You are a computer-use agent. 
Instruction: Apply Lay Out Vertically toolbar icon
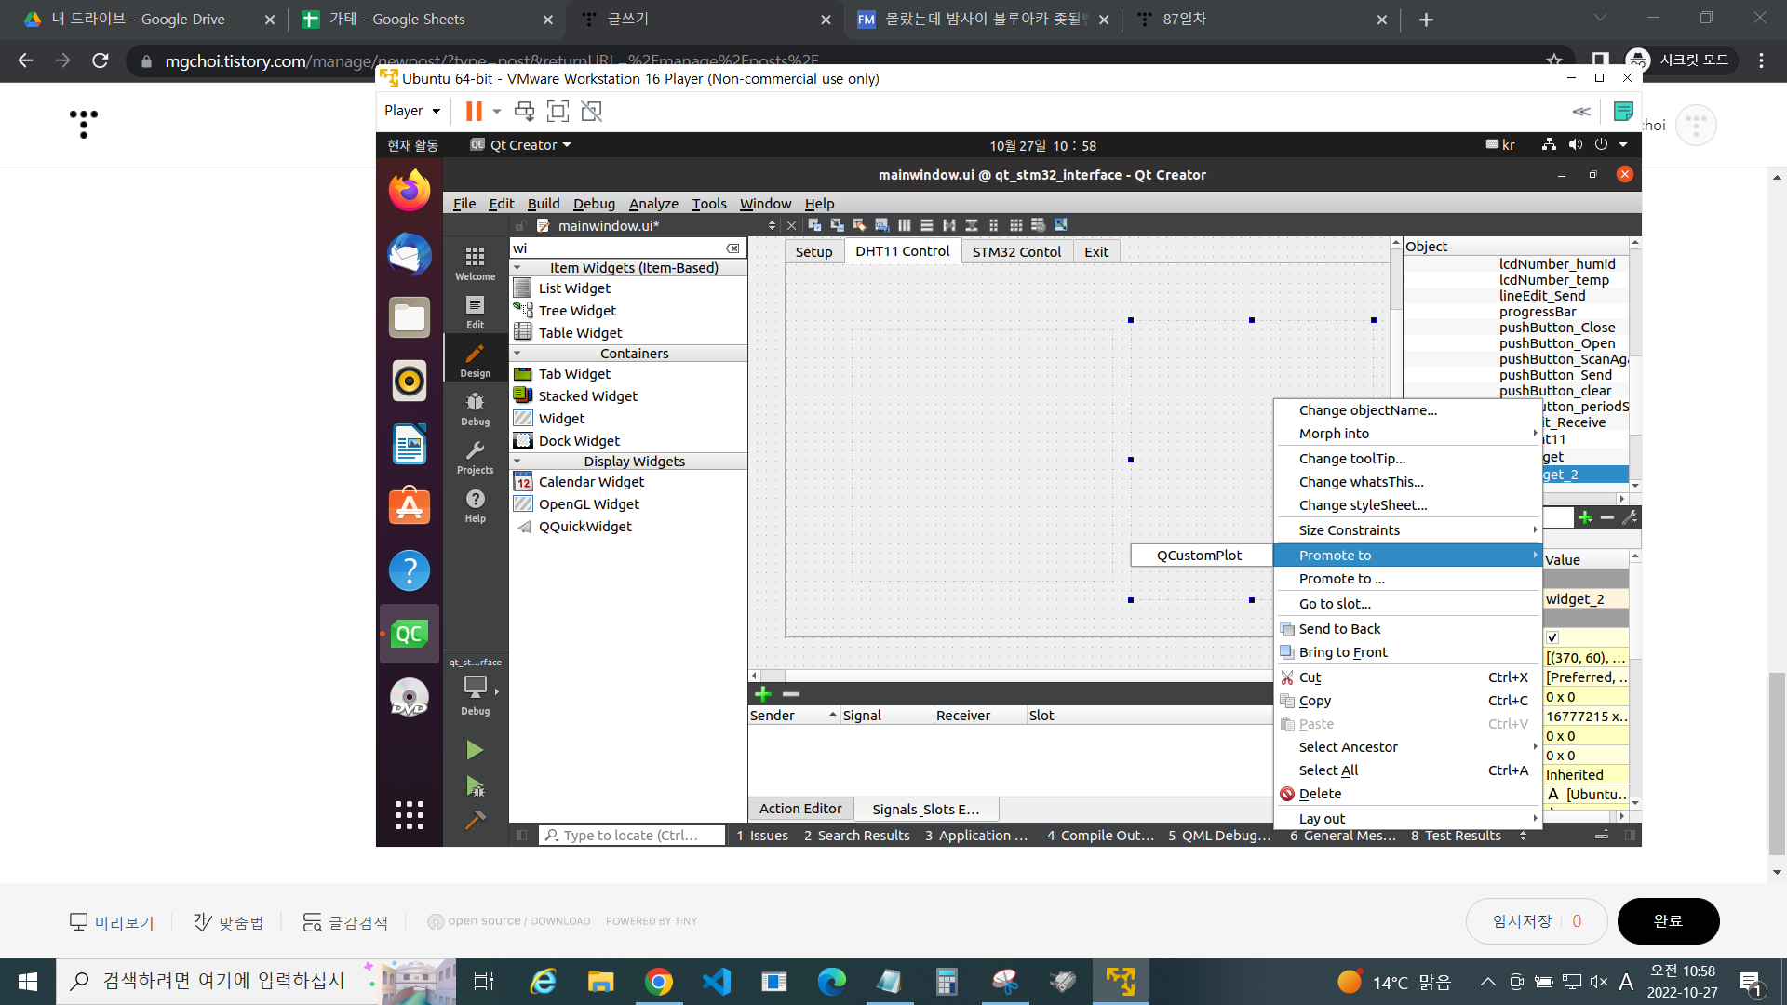[926, 225]
